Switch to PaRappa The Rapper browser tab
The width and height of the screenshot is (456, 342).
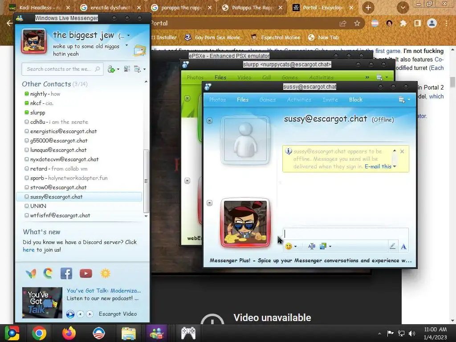(252, 8)
